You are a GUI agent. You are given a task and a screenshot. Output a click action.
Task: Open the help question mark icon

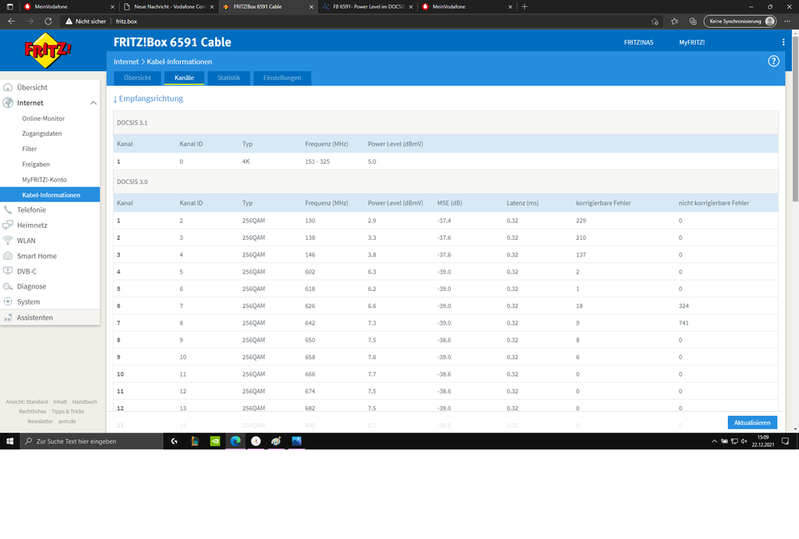pos(773,61)
